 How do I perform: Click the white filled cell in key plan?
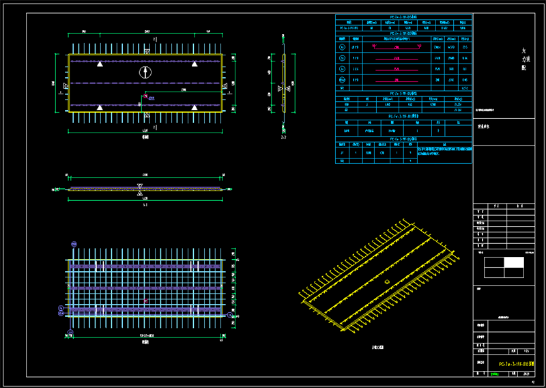tap(514, 262)
